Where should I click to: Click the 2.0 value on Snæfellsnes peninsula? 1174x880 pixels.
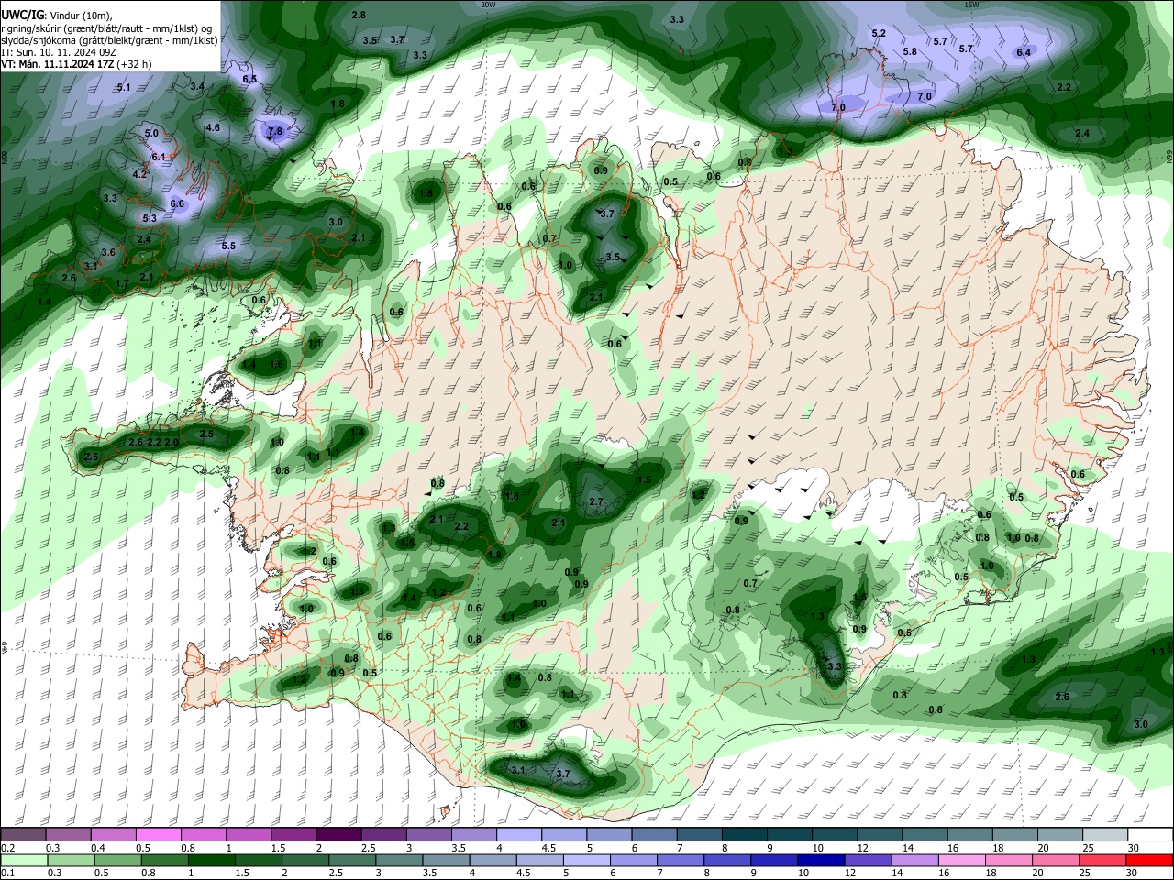pos(172,442)
